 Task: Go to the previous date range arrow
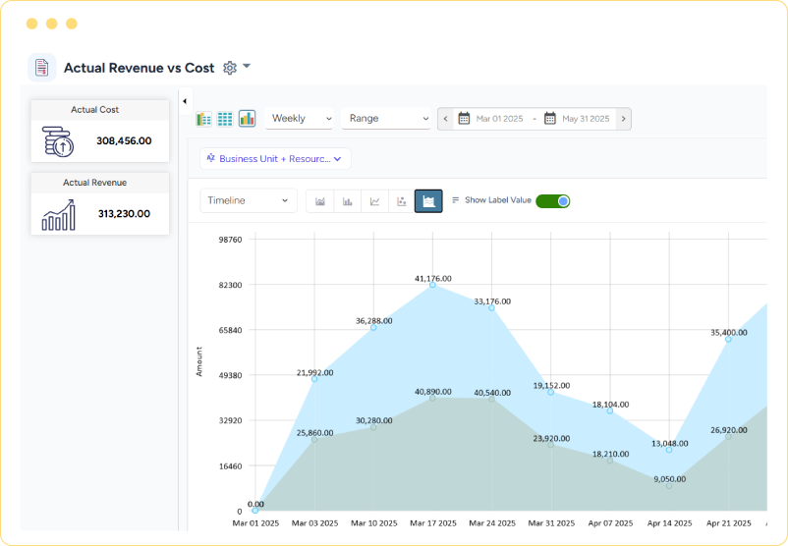click(x=445, y=119)
